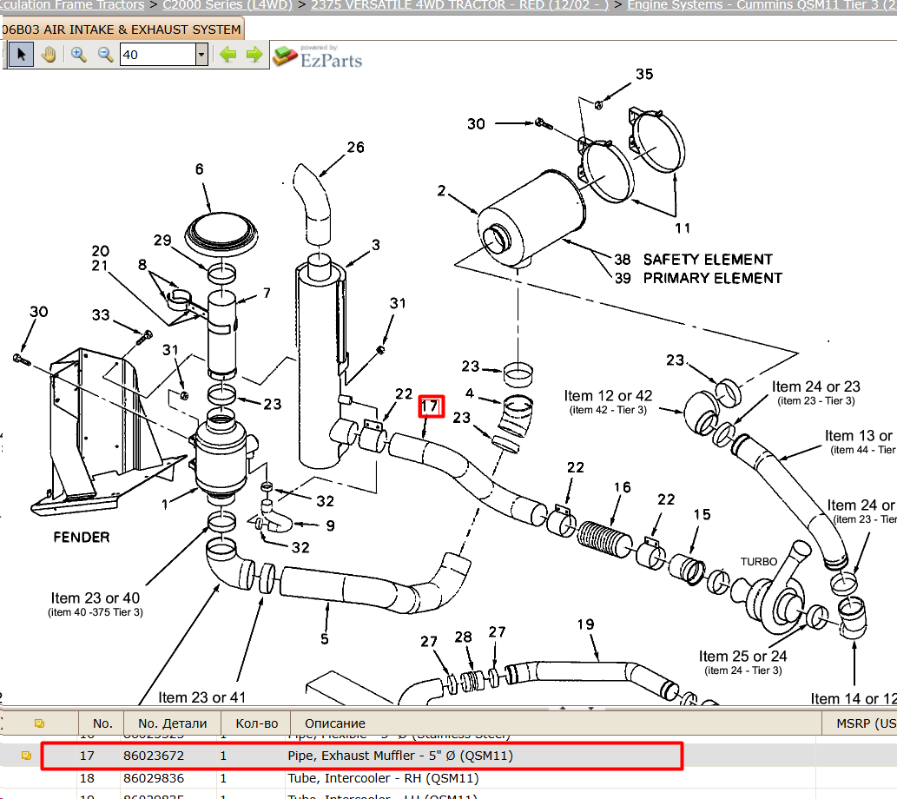Activate the hand pan tool
897x799 pixels.
pyautogui.click(x=49, y=55)
